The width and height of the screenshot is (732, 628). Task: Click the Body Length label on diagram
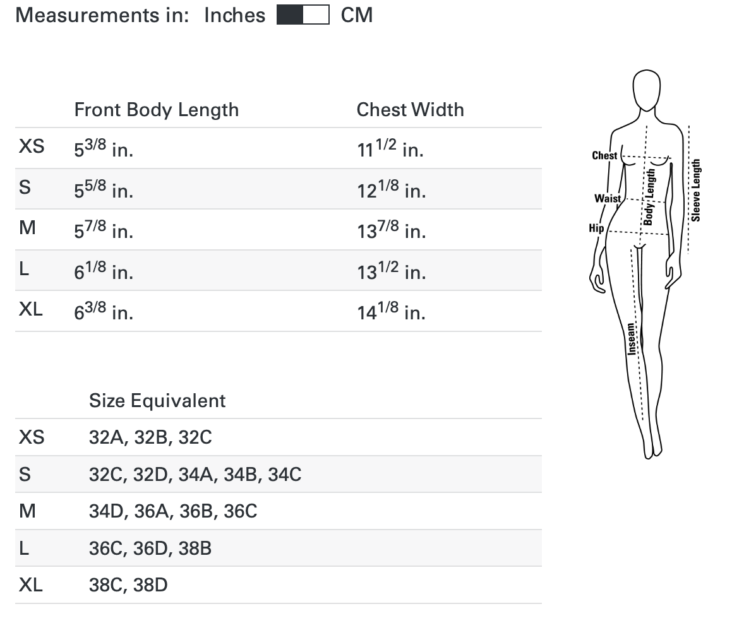(x=649, y=197)
